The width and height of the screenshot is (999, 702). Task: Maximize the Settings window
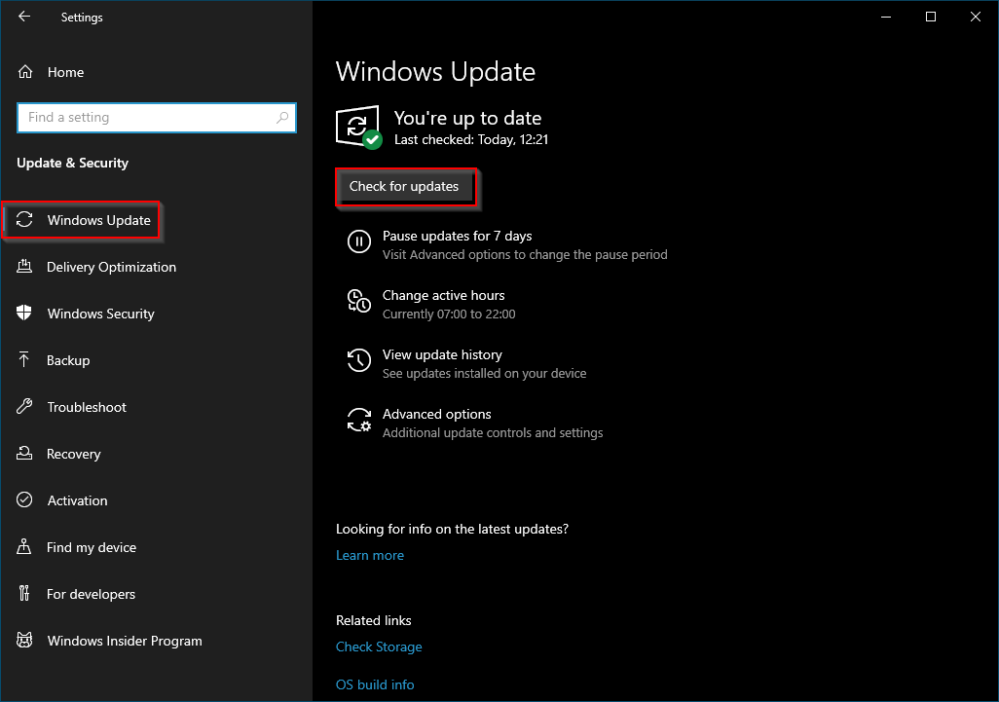pos(930,17)
